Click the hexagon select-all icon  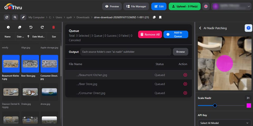point(8,27)
